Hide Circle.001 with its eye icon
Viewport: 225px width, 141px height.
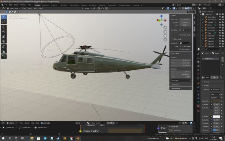tap(220, 28)
